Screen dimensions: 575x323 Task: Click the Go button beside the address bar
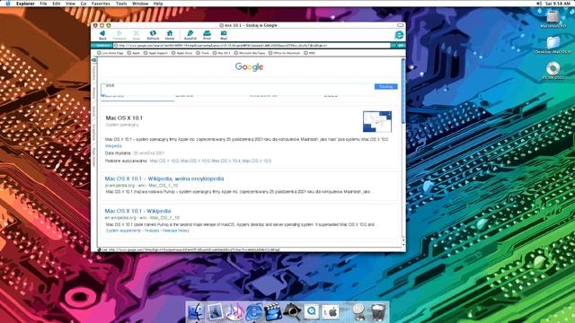coord(398,46)
